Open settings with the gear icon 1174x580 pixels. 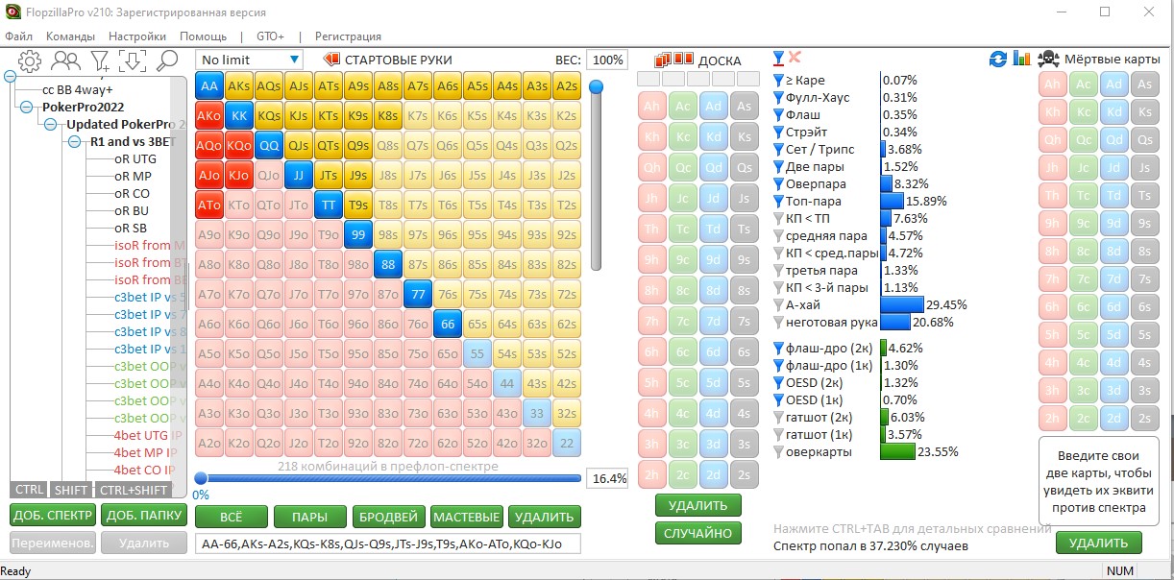coord(30,61)
